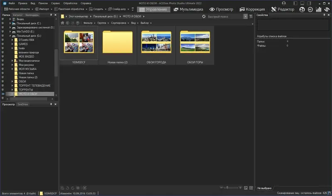
Task: Open the 365 mode icon
Action: coord(310,9)
